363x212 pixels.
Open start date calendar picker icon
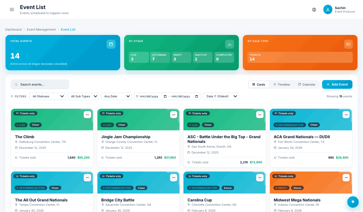pos(165,96)
